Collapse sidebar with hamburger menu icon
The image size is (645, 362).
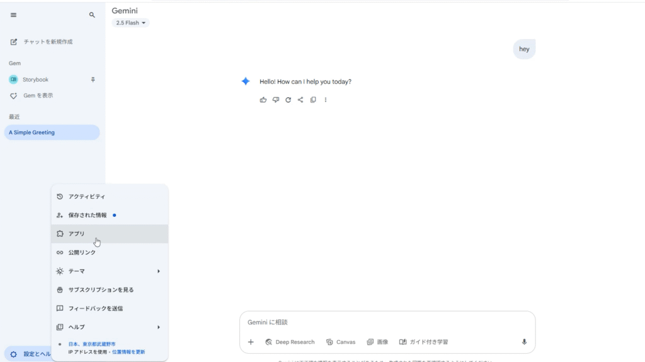tap(14, 15)
